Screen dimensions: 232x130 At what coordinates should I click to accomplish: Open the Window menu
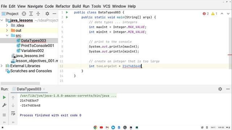pyautogui.click(x=119, y=6)
